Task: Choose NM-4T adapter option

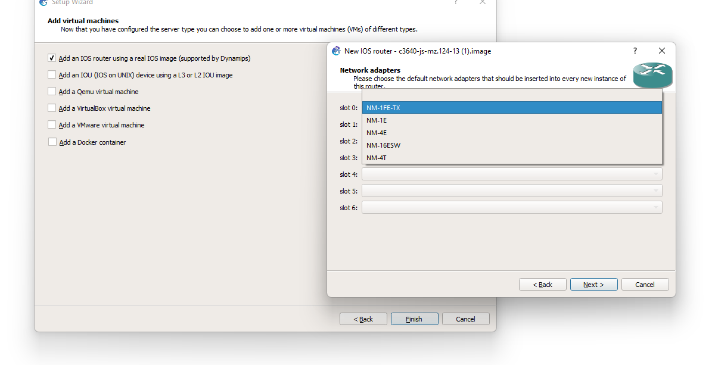Action: (x=512, y=158)
